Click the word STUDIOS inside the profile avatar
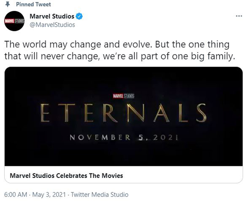This screenshot has height=201, width=246. (x=19, y=21)
